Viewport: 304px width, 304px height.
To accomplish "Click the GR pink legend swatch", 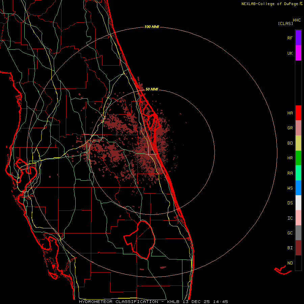I will pos(298,128).
